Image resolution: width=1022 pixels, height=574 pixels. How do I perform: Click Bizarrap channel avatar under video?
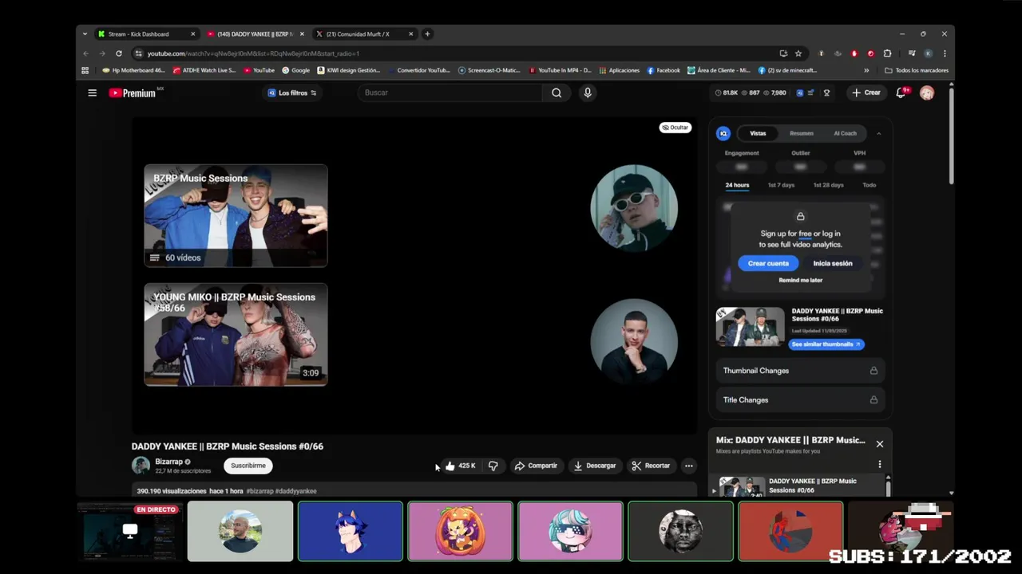[x=141, y=466]
